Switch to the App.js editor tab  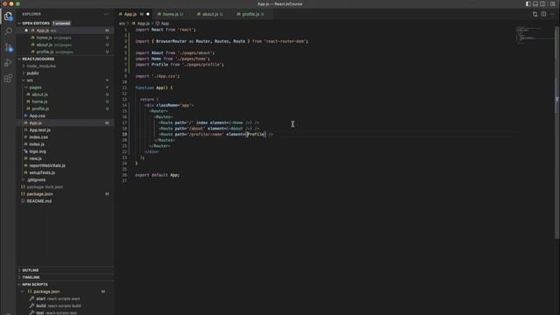(134, 14)
